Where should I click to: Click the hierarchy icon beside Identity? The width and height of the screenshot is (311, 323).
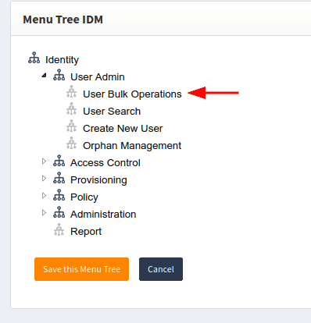pyautogui.click(x=34, y=58)
